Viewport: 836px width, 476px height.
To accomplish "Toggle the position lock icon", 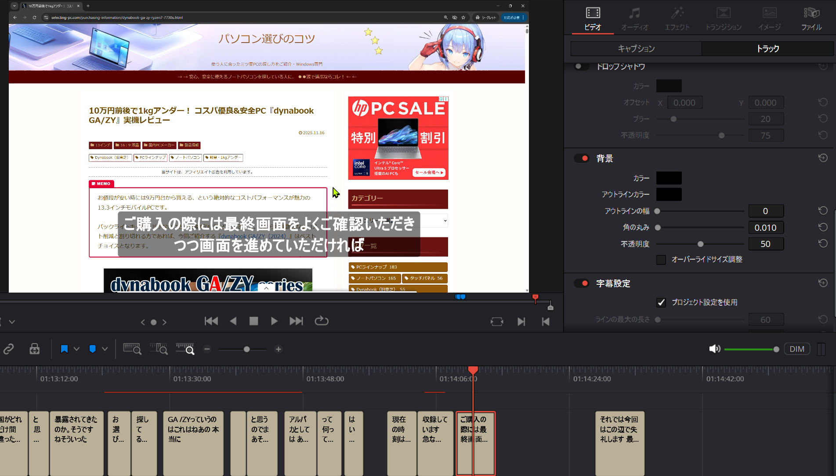I will tap(34, 349).
